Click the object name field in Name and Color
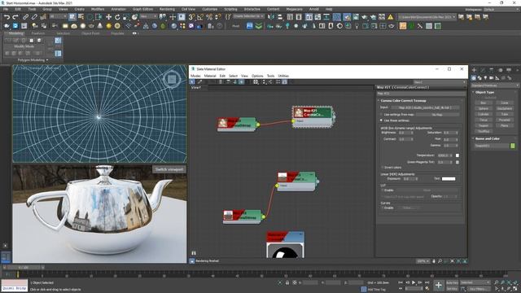The image size is (521, 293). 492,146
